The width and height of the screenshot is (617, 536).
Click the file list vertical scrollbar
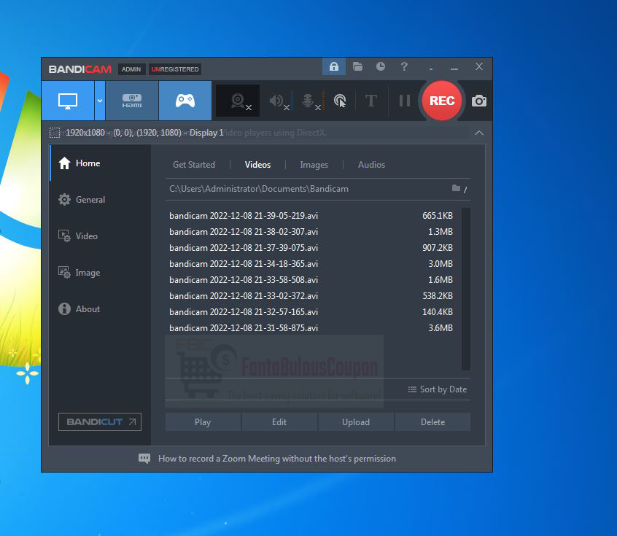click(x=466, y=290)
